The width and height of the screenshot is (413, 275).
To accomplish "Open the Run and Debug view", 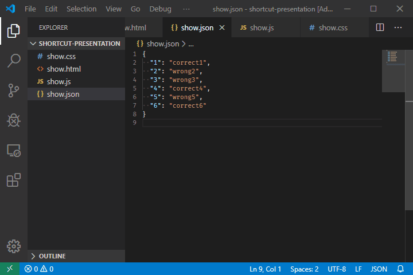I will (14, 120).
